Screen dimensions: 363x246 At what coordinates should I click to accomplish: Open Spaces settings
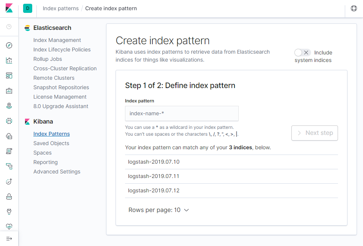click(42, 153)
